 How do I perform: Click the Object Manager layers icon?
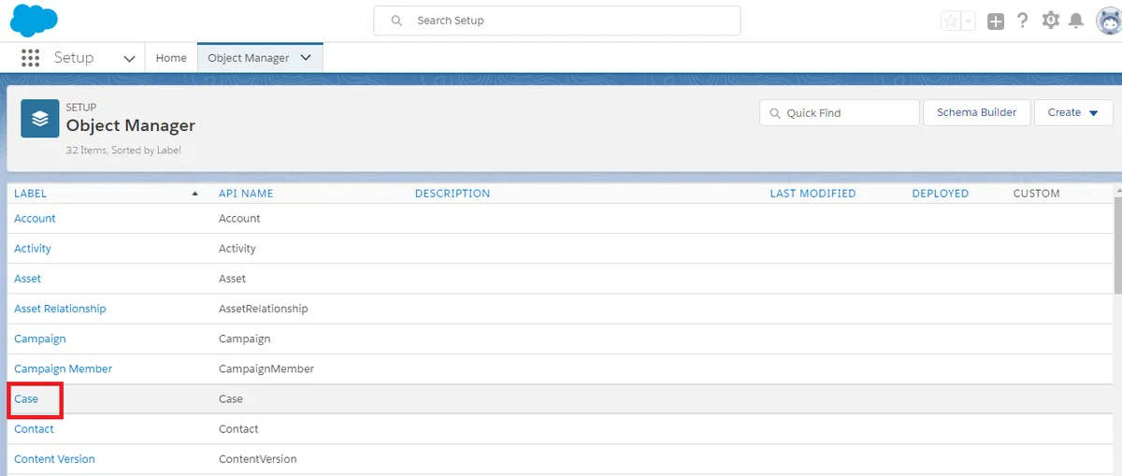(x=40, y=119)
